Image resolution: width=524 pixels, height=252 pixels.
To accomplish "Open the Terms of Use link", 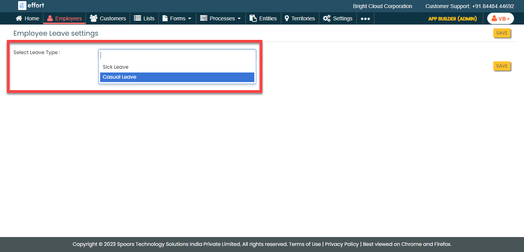I will pyautogui.click(x=305, y=244).
